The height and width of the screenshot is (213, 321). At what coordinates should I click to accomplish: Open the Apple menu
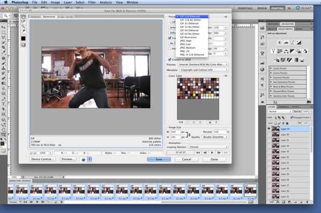click(6, 3)
